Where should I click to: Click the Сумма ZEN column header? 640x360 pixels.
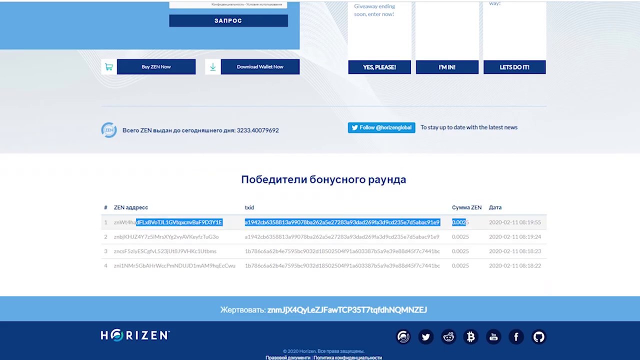[466, 207]
